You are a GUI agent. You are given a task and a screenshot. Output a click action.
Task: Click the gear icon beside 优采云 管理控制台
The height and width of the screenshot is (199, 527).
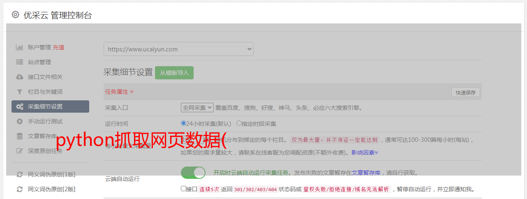[15, 15]
